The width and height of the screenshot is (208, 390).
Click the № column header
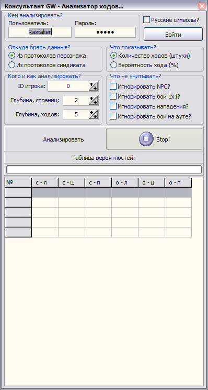click(x=18, y=182)
